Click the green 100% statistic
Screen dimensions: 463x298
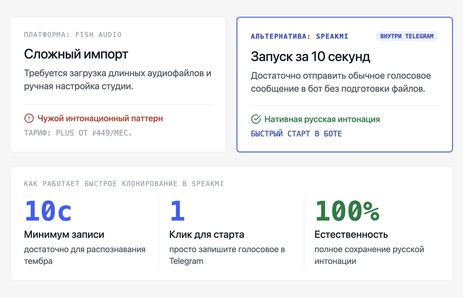tap(347, 211)
